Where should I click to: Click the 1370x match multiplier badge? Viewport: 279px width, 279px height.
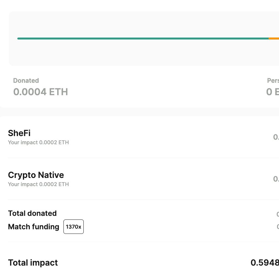coord(74,227)
